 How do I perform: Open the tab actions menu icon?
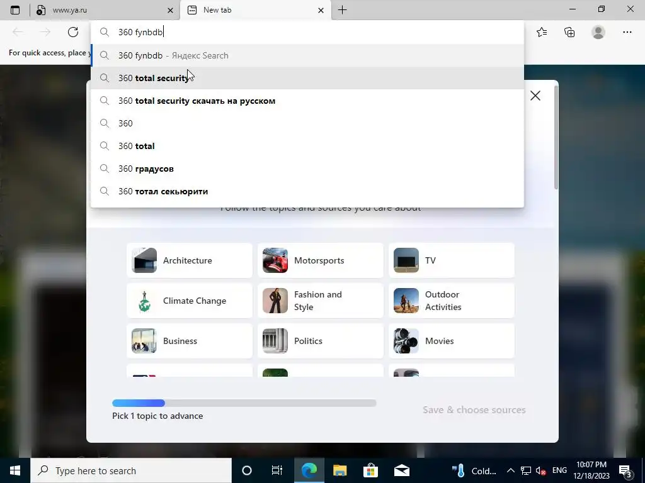tap(15, 10)
